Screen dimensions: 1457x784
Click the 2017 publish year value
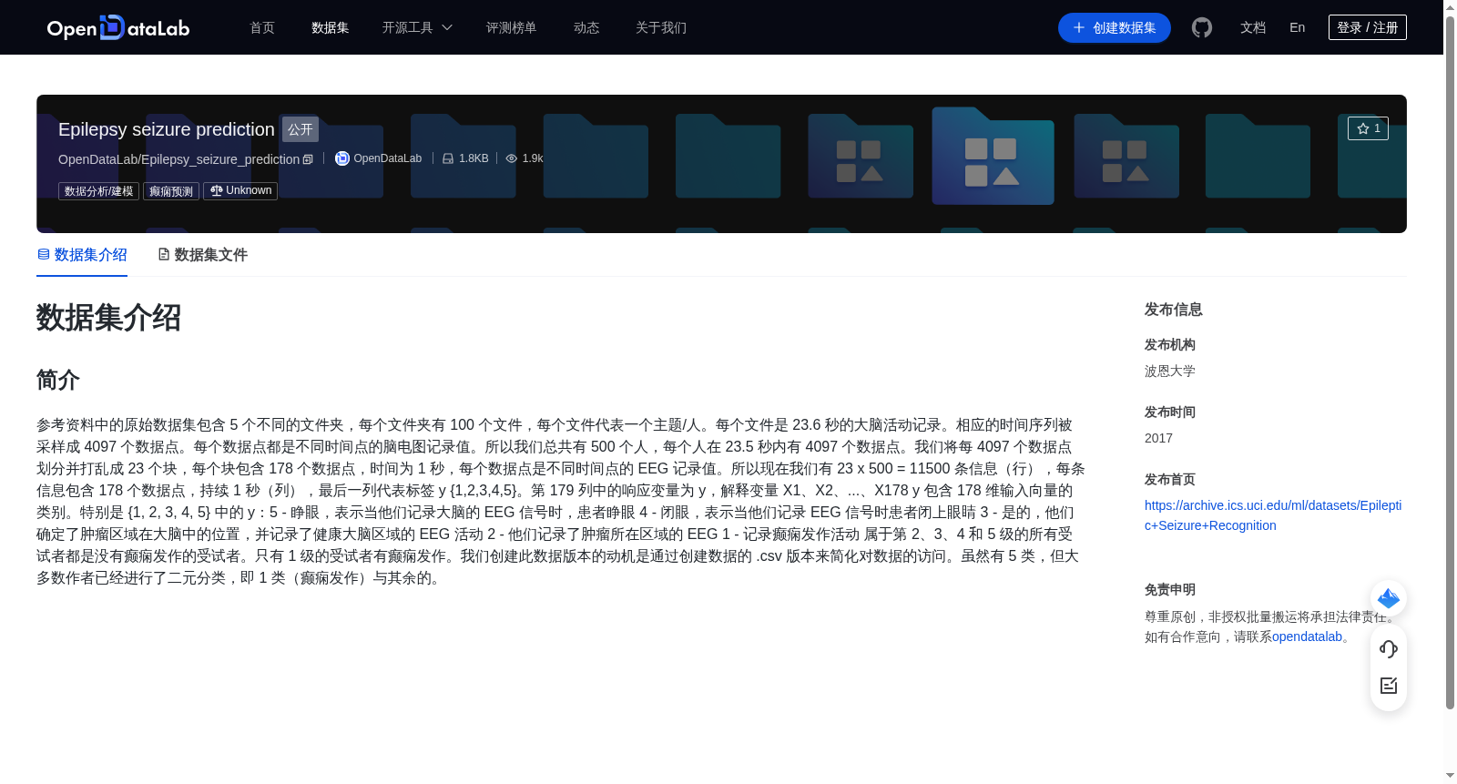1158,438
